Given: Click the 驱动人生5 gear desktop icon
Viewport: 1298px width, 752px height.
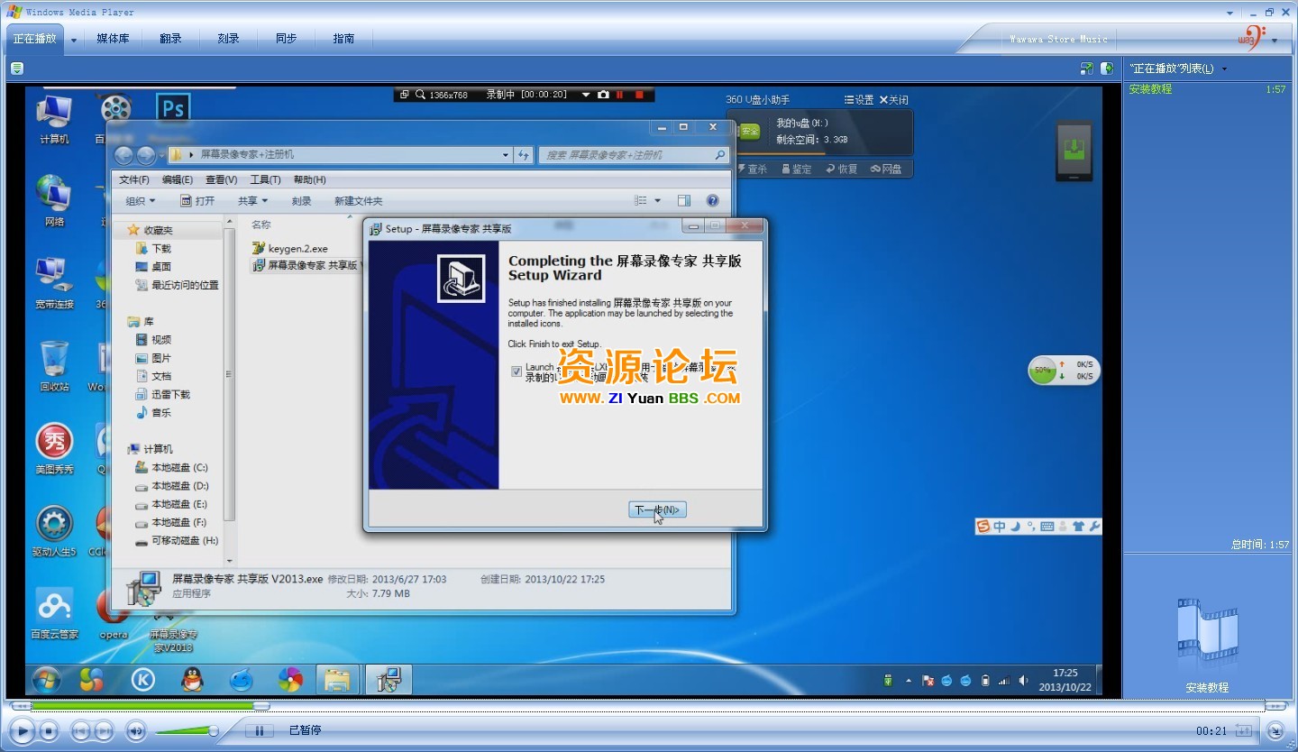Looking at the screenshot, I should click(x=54, y=532).
